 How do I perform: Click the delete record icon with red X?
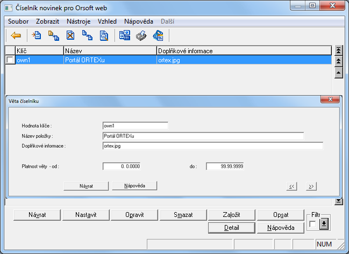click(x=70, y=36)
